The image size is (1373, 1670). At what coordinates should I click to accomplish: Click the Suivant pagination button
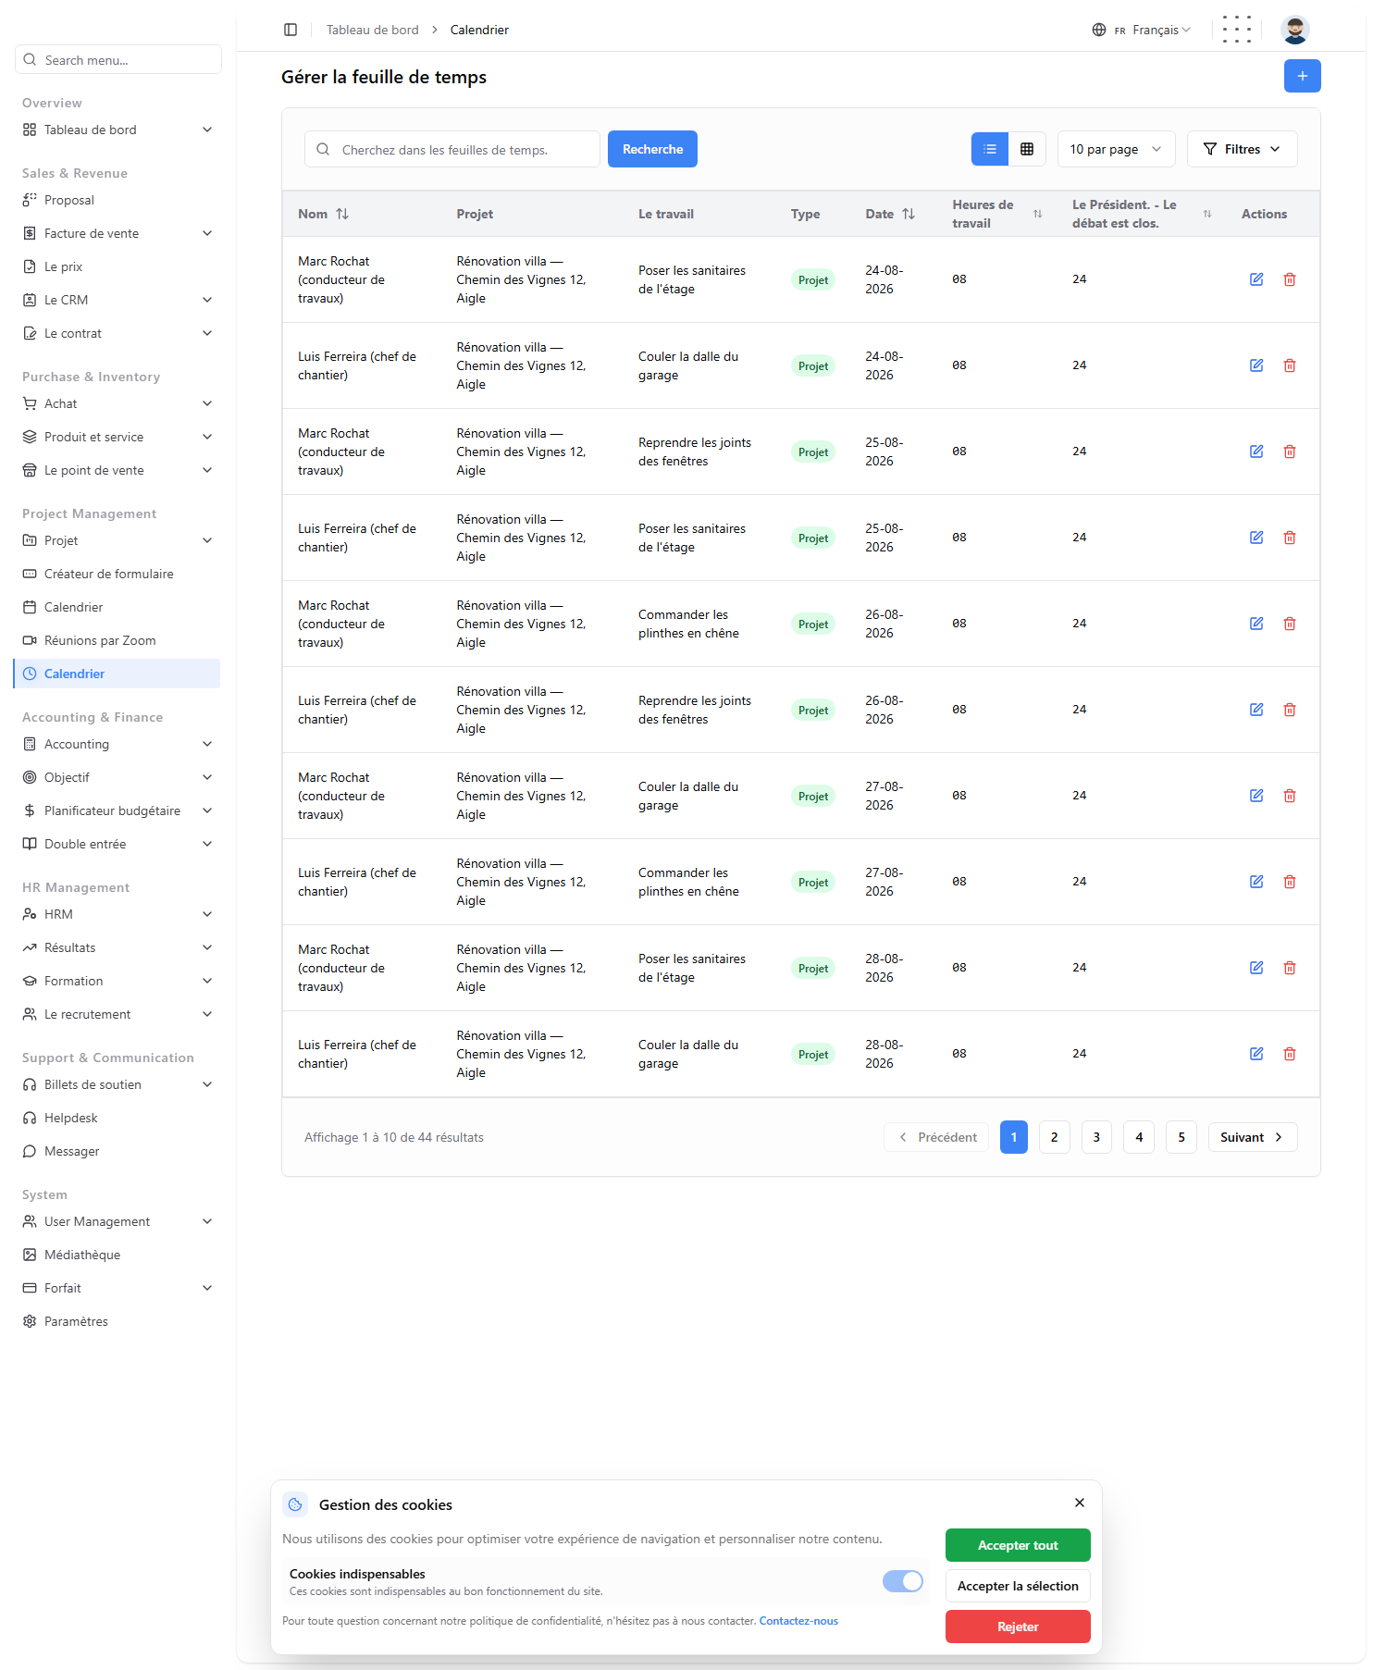coord(1253,1137)
